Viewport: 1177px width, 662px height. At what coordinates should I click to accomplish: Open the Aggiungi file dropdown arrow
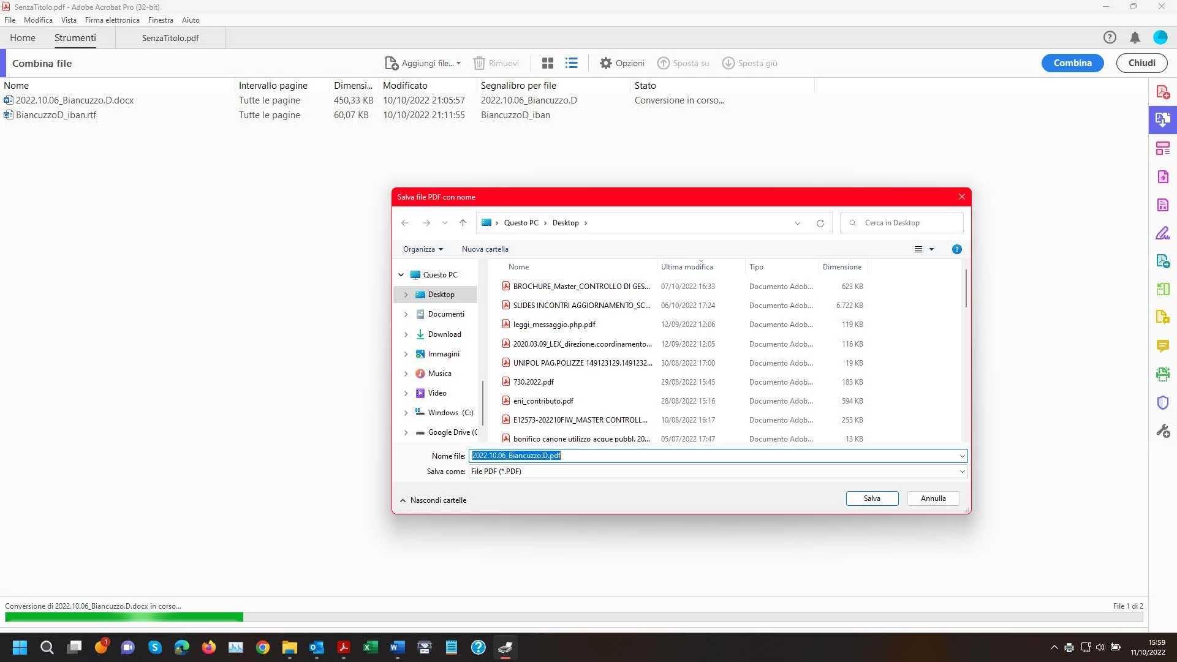pyautogui.click(x=458, y=63)
